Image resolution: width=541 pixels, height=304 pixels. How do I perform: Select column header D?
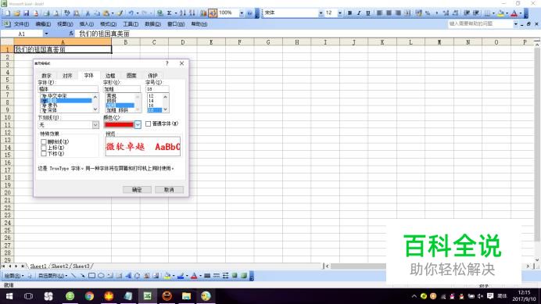point(182,42)
